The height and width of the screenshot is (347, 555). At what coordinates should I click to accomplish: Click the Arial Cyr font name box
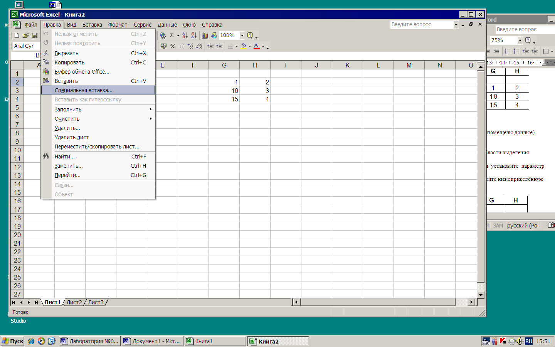27,46
